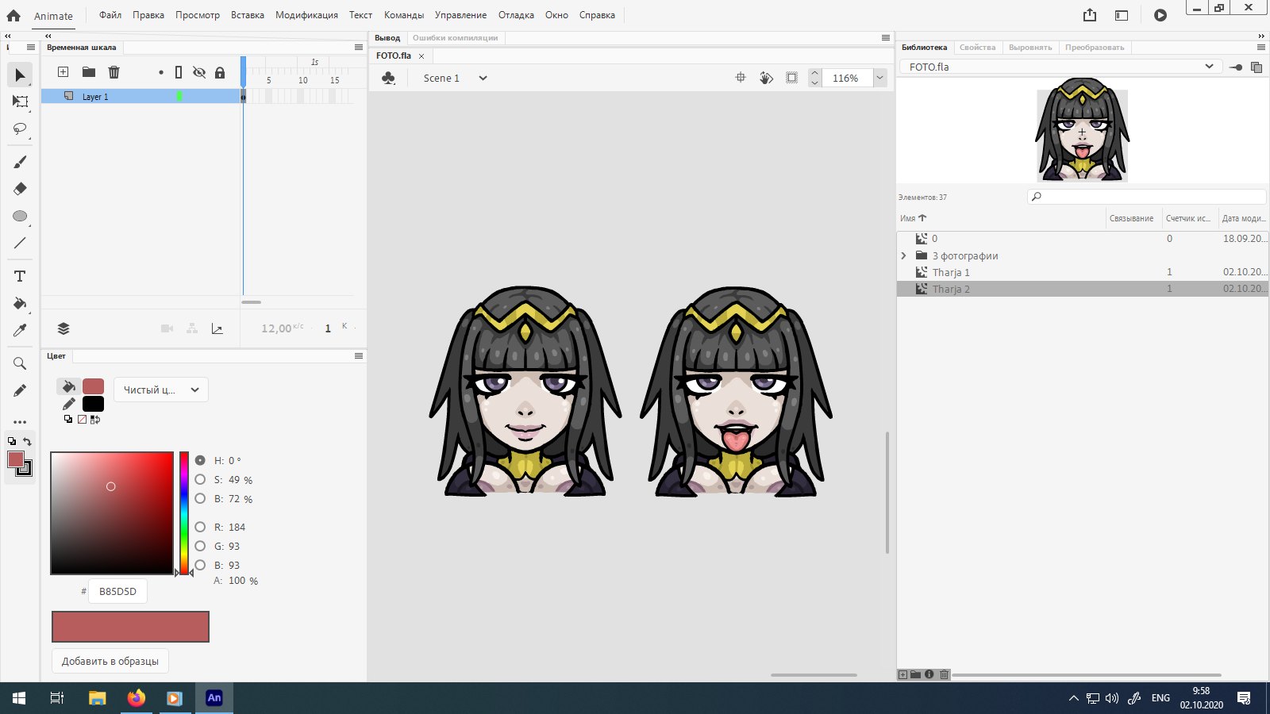Delete the selected timeline layer
This screenshot has width=1270, height=714.
(114, 72)
